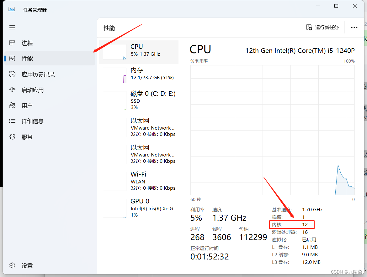Open 详细信息 page label
This screenshot has height=277, width=367.
tap(33, 121)
